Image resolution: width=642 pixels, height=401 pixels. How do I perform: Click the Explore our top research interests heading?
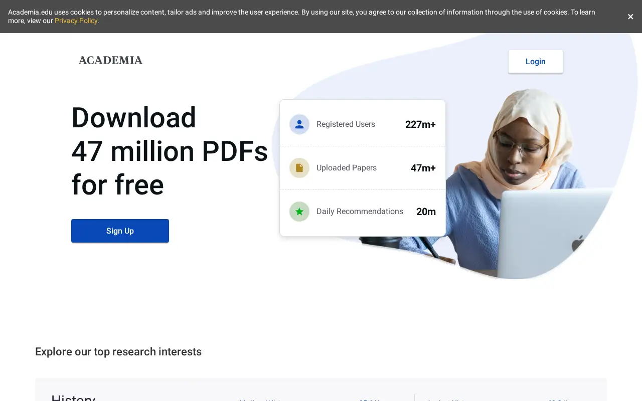(x=118, y=351)
